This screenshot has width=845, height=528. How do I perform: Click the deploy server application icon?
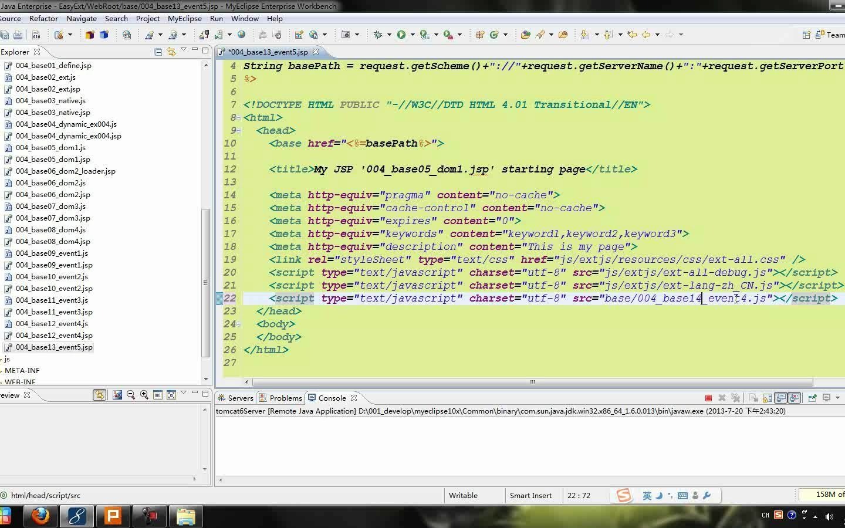[204, 35]
